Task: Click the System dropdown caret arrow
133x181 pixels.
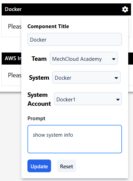Action: (116, 78)
